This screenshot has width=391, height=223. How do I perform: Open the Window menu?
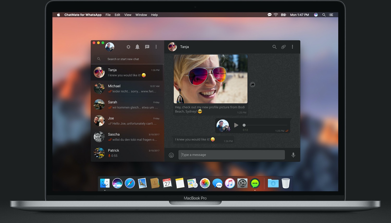(x=141, y=15)
